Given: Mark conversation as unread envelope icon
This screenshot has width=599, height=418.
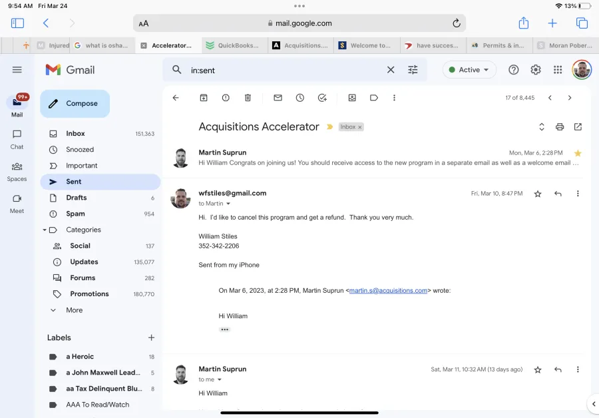Looking at the screenshot, I should coord(278,98).
